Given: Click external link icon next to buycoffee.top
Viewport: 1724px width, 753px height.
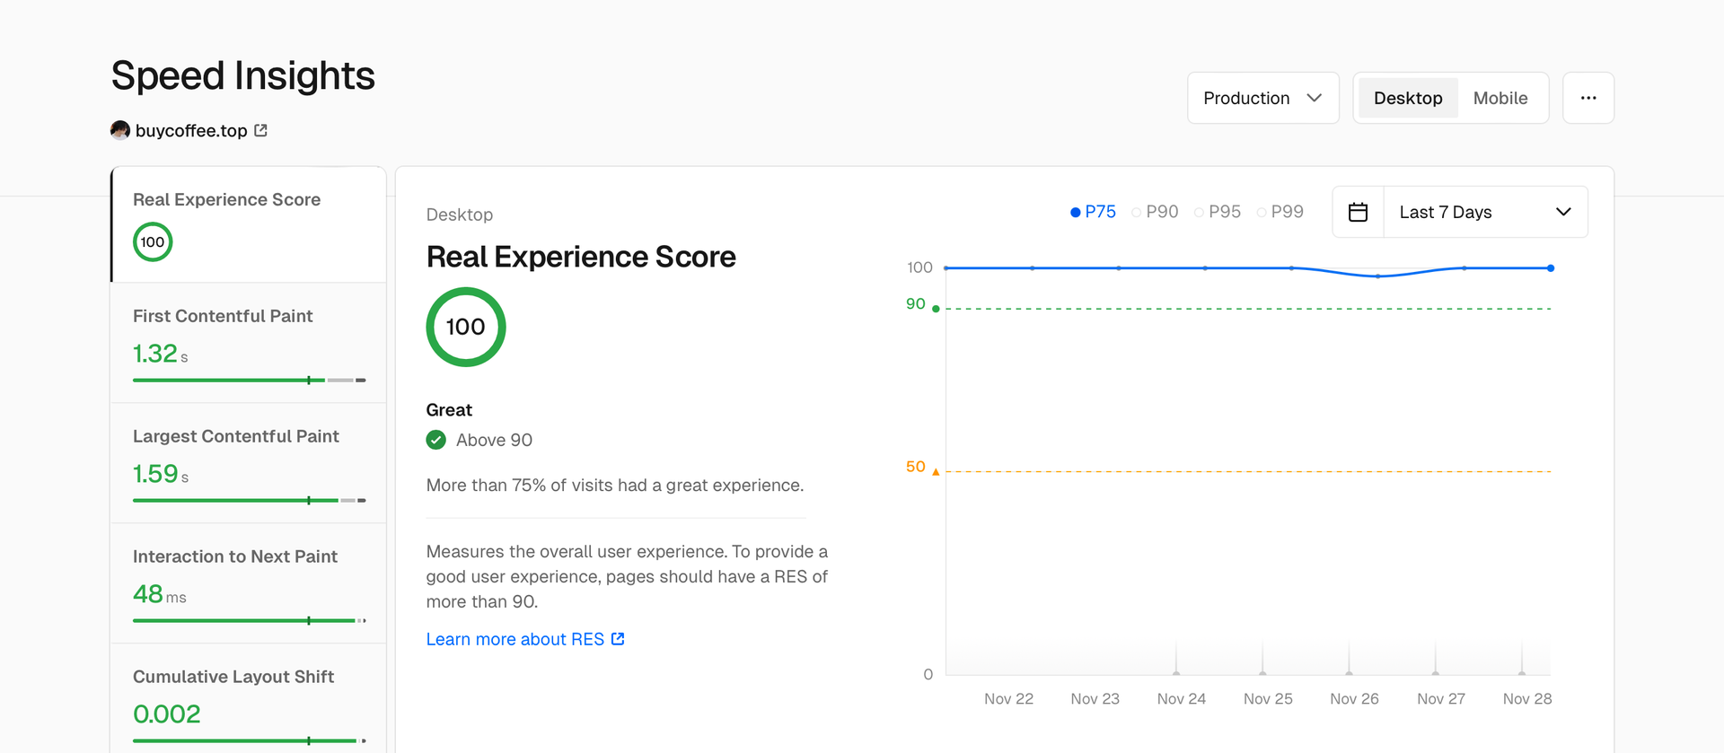Looking at the screenshot, I should tap(260, 130).
